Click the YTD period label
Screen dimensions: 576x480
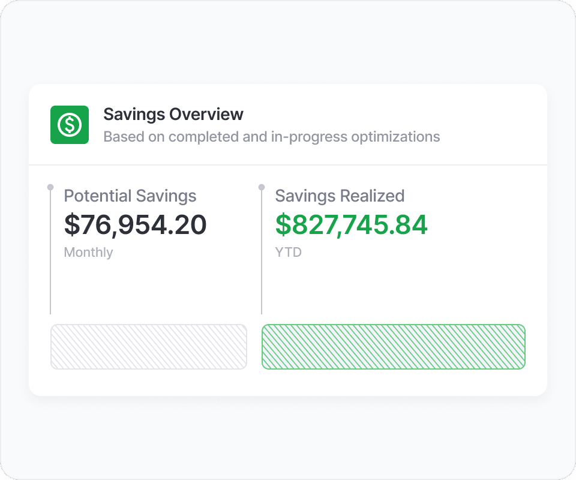(x=288, y=253)
